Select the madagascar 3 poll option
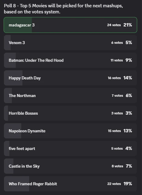Screen dimensions: 142x195 [70, 25]
